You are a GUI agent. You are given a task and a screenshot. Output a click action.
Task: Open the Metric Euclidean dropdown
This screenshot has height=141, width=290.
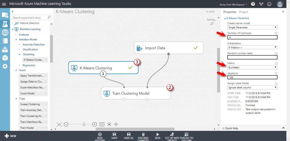[x=252, y=67]
